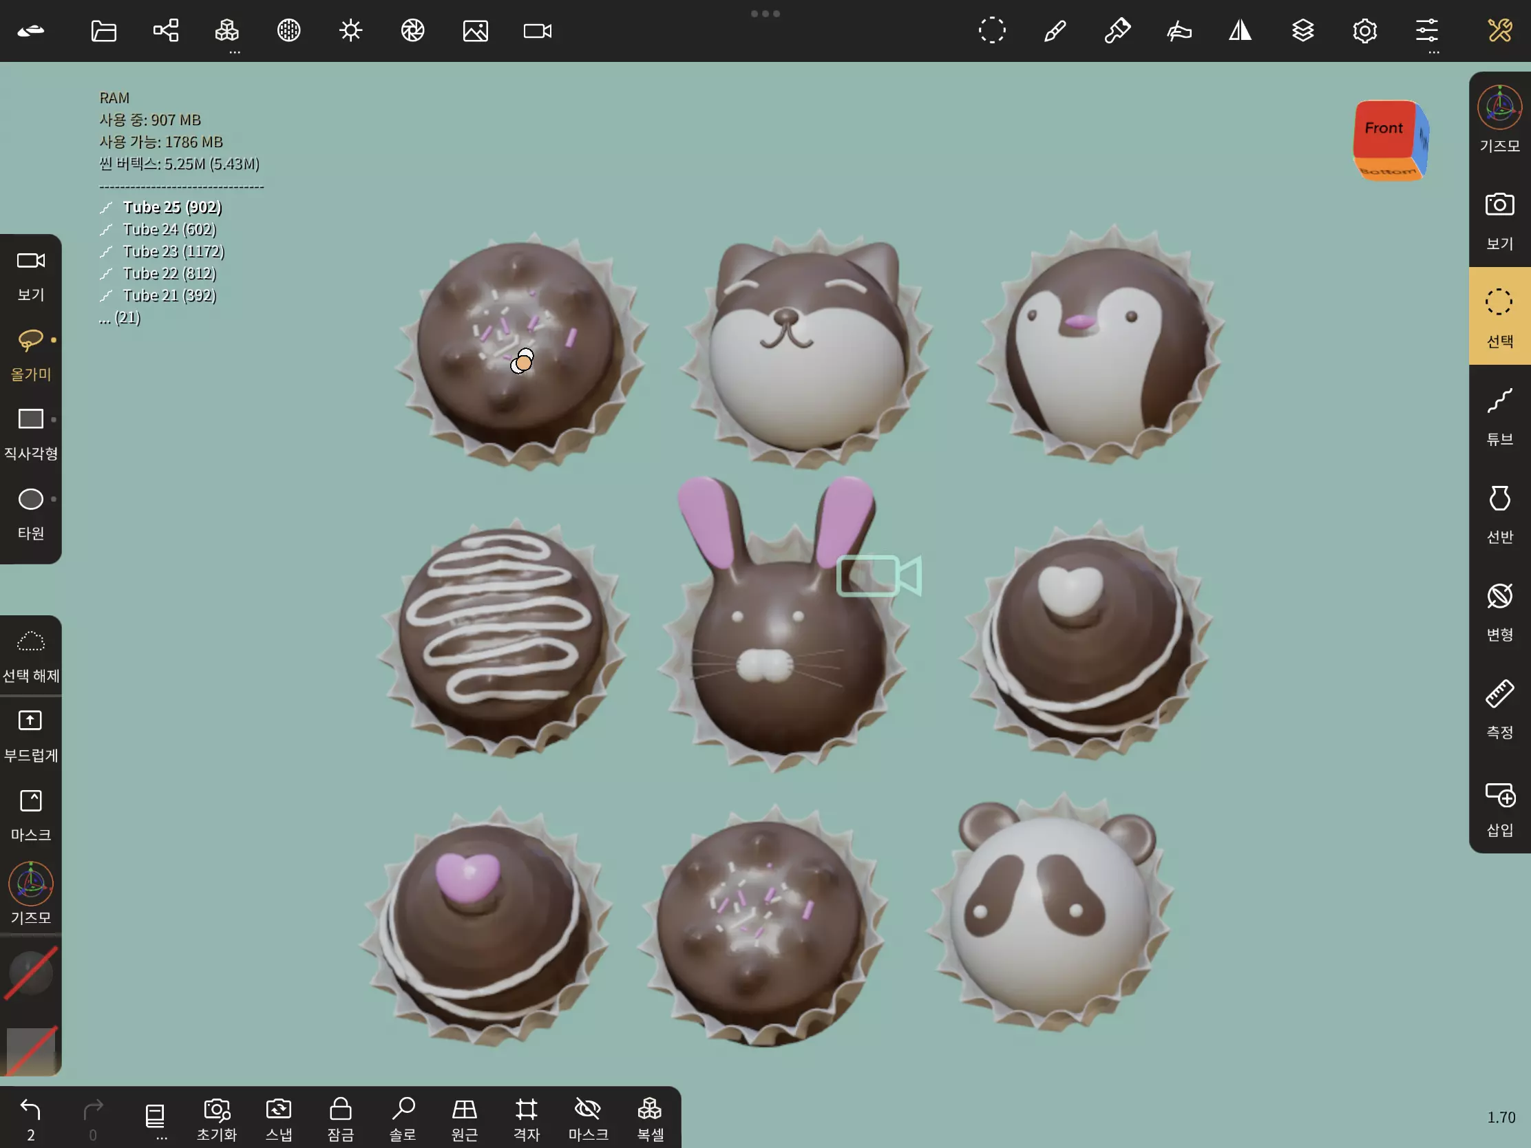This screenshot has height=1148, width=1531.
Task: Select Tube 24 (602) in object list
Action: tap(158, 229)
